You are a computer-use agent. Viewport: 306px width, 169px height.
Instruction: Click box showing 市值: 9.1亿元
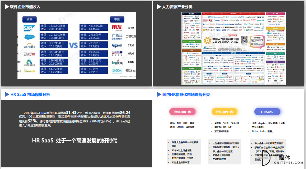tap(94, 71)
